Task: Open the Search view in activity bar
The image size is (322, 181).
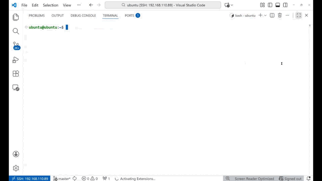Action: click(16, 31)
